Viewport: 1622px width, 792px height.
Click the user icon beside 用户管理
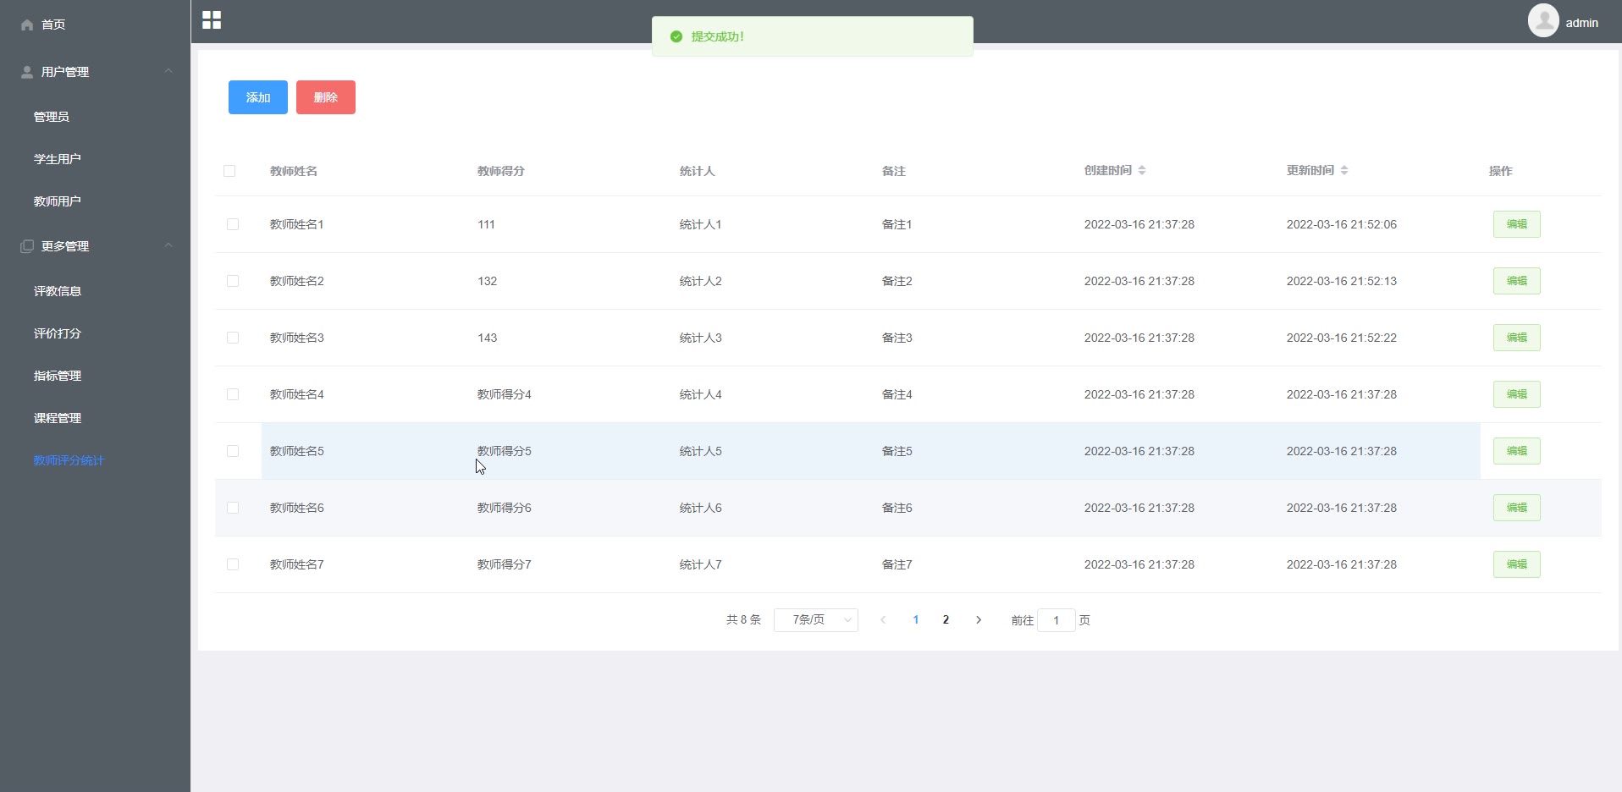[x=27, y=72]
